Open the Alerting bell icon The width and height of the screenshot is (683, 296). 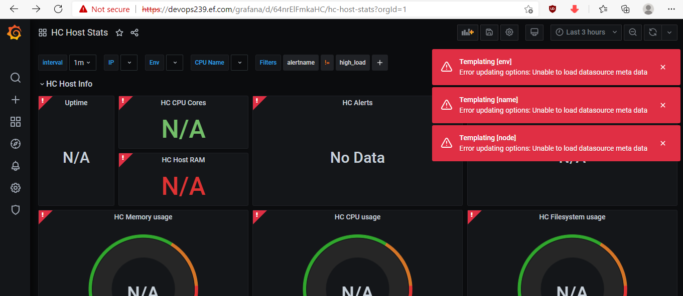tap(16, 166)
